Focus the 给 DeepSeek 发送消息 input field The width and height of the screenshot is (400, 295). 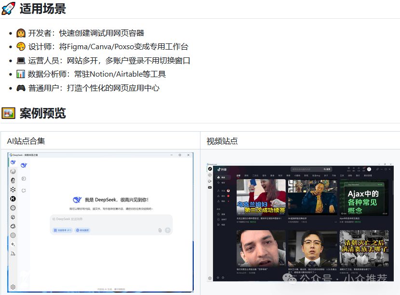111,219
